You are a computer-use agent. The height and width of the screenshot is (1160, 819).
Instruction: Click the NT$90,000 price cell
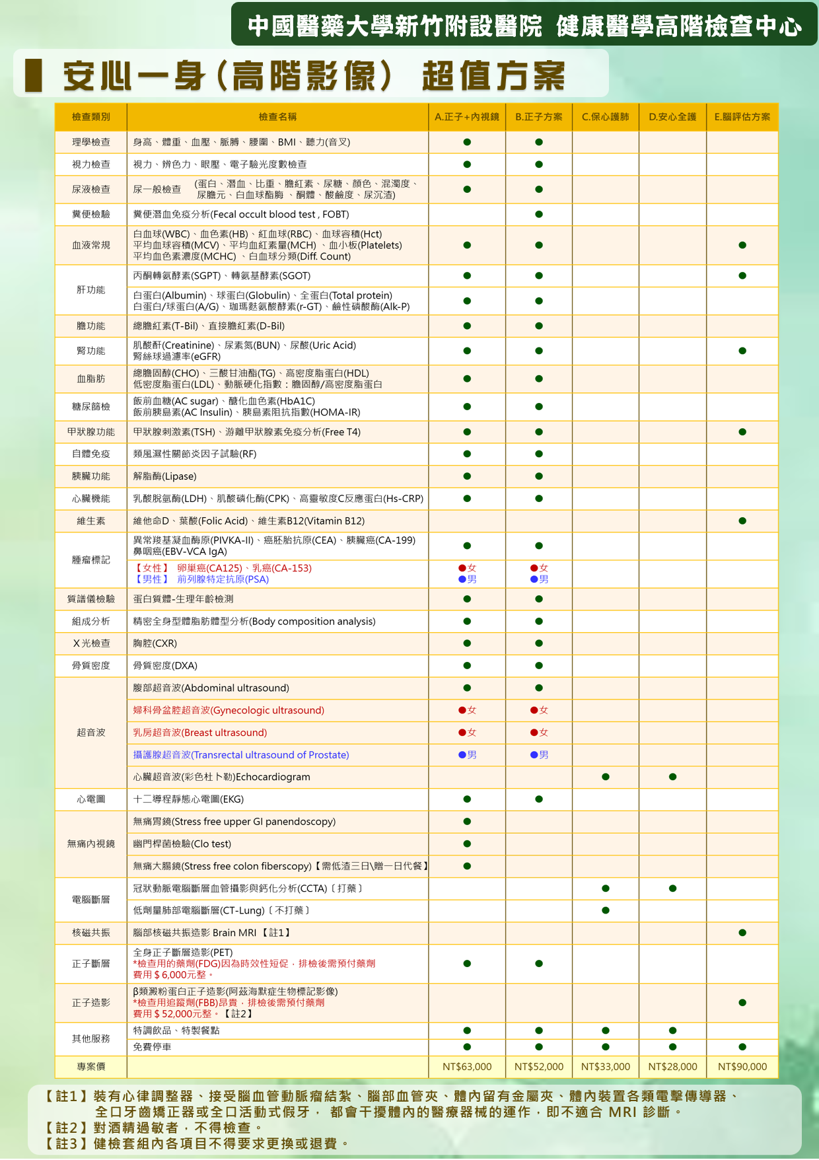tap(742, 1066)
